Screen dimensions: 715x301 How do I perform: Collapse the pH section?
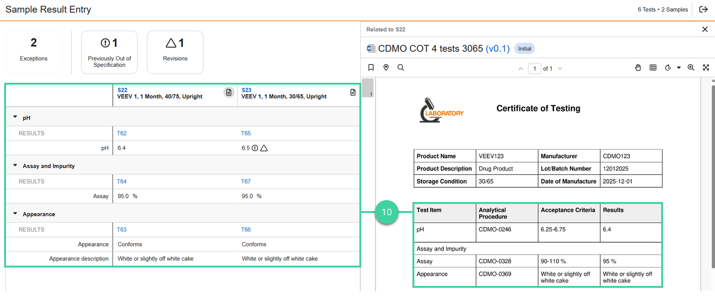coord(15,117)
